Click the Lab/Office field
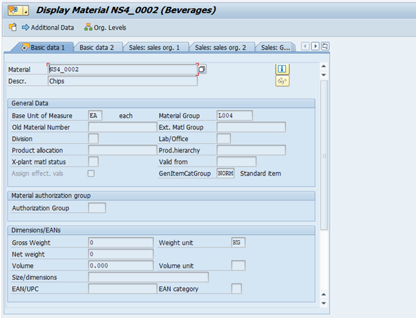 tap(223, 138)
